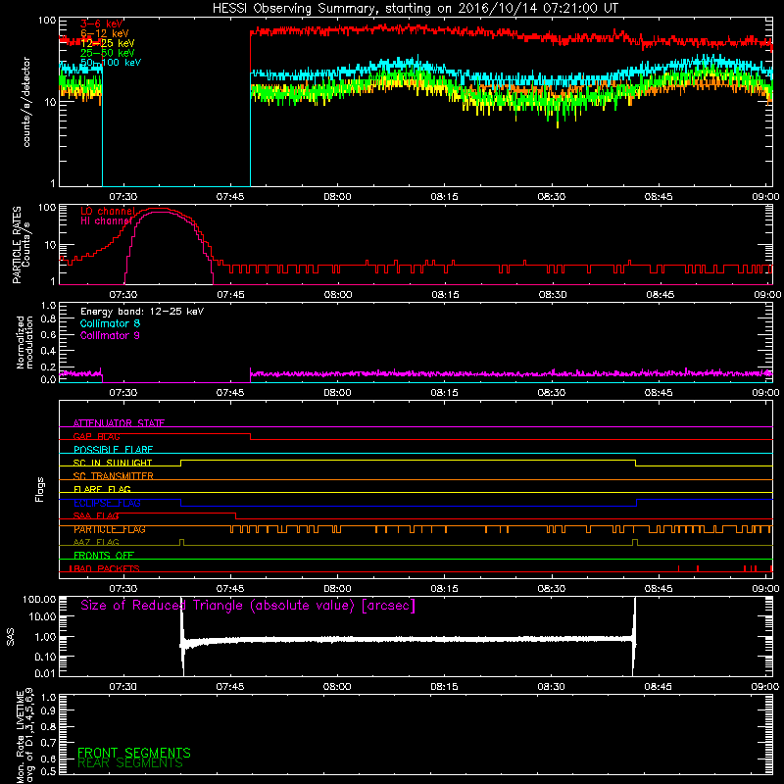Click the 'BAD PACKETS' flag label
This screenshot has height=784, width=784.
click(105, 568)
